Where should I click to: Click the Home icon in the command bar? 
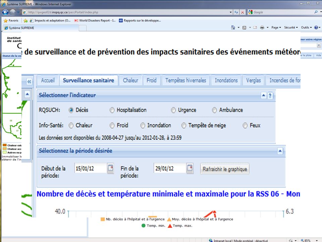point(233,27)
